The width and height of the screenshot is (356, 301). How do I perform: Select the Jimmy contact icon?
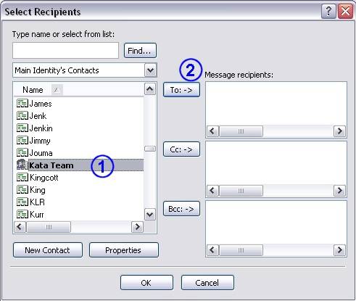22,141
